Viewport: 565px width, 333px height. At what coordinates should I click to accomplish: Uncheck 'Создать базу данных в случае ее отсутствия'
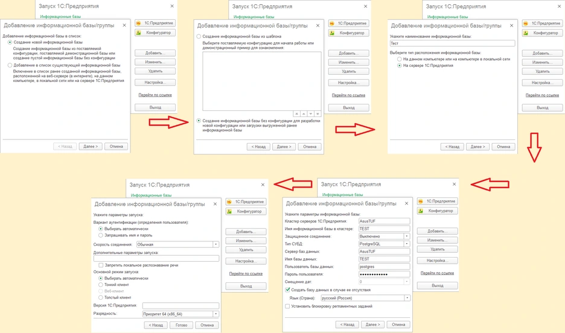point(287,290)
